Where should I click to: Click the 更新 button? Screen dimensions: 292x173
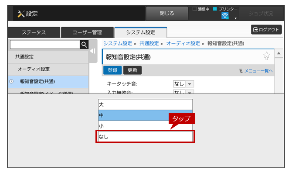coord(132,70)
